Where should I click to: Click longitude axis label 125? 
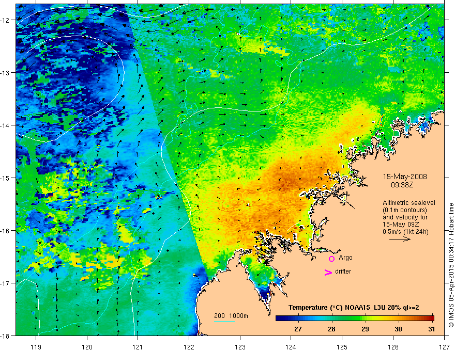tap(342, 347)
